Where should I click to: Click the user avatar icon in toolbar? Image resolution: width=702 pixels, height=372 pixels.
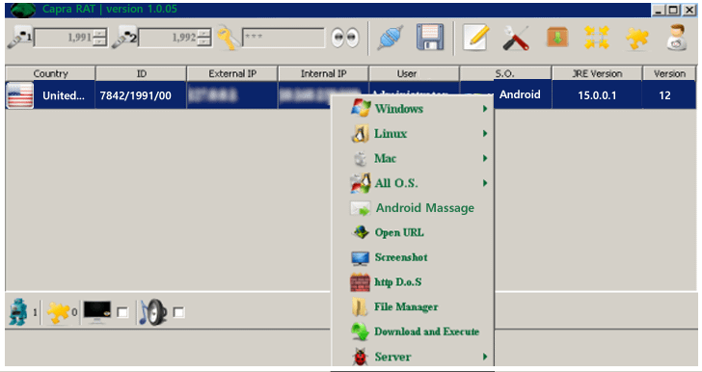677,38
